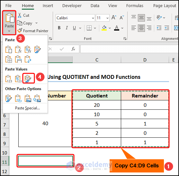Select Keep Source Formatting paste option

click(x=38, y=50)
